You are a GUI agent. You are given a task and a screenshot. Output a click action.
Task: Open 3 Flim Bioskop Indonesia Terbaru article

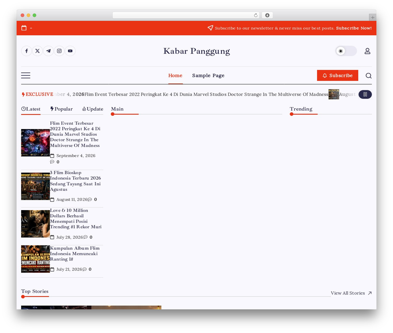click(76, 181)
